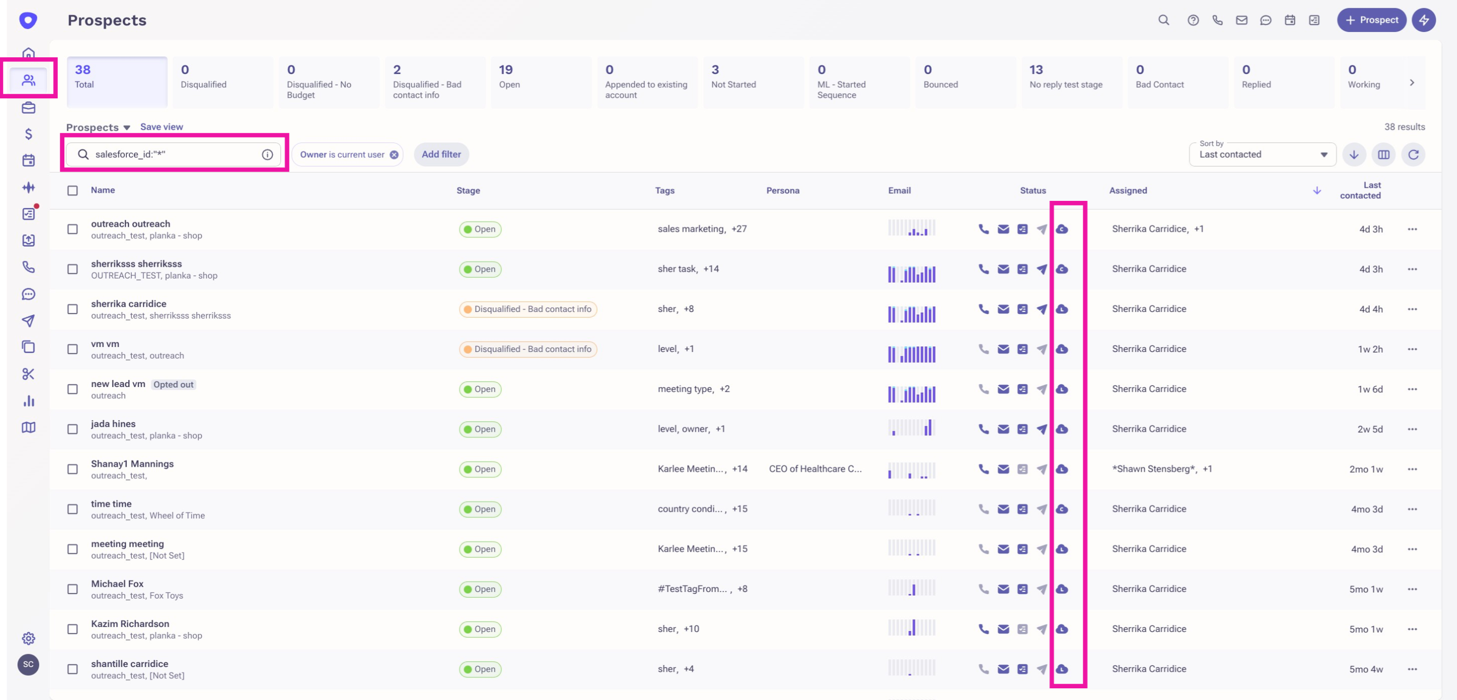The height and width of the screenshot is (700, 1457).
Task: Click the Opportunities dollar sign sidebar icon
Action: [x=28, y=134]
